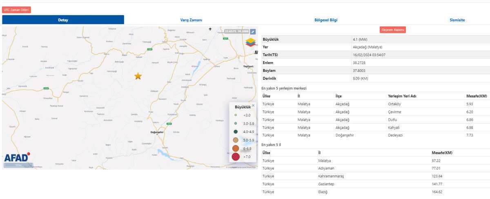The image size is (490, 199).
Task: Click the Çevirme settlement name
Action: point(394,112)
